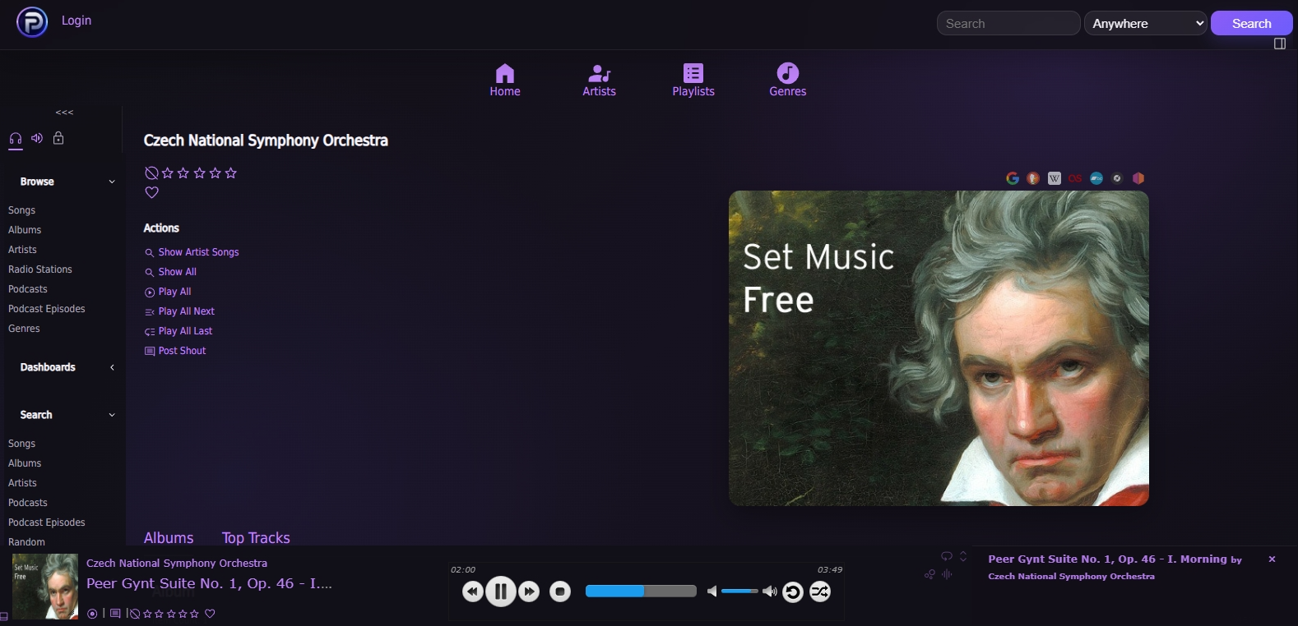The height and width of the screenshot is (626, 1298).
Task: Switch to the Top Tracks tab
Action: pos(256,537)
